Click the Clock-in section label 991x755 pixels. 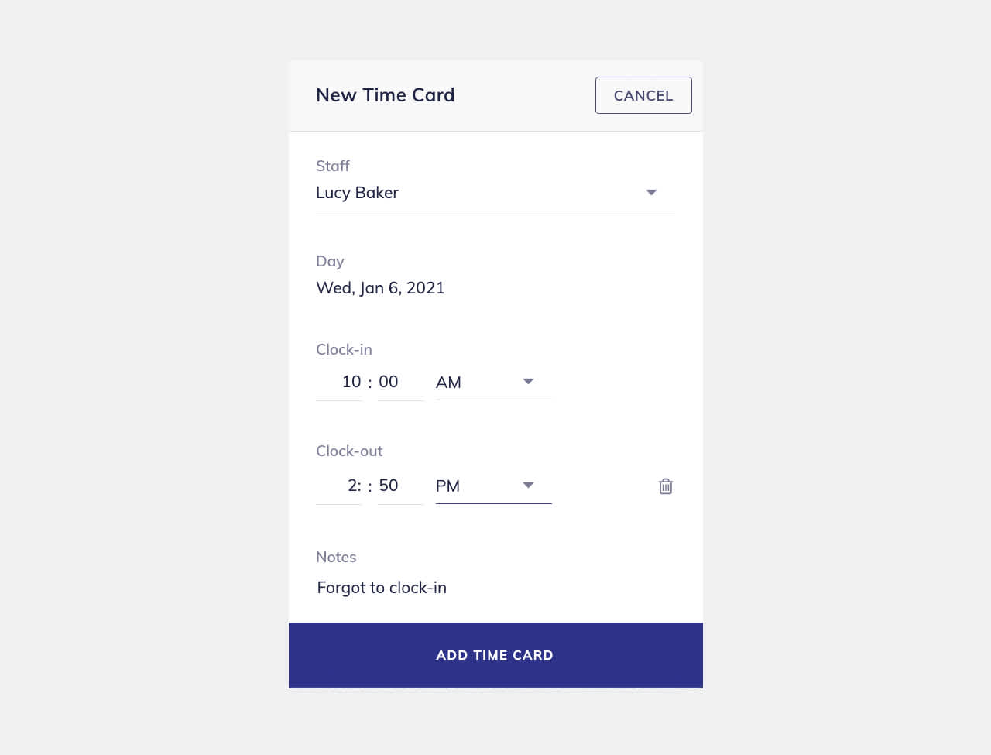coord(344,349)
